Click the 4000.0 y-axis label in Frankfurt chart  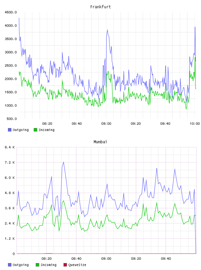point(11,26)
